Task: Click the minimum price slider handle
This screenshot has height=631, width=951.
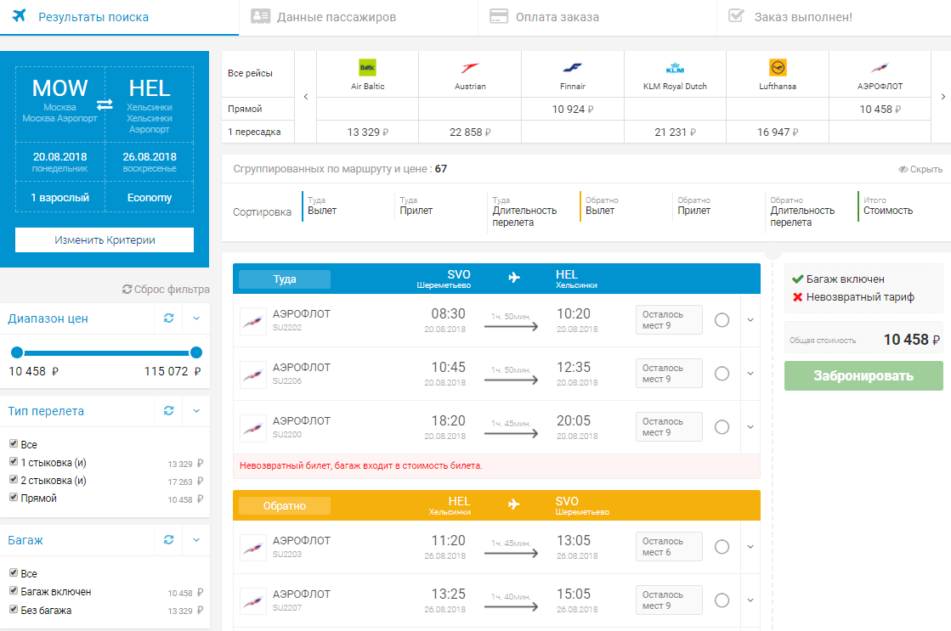Action: point(17,352)
